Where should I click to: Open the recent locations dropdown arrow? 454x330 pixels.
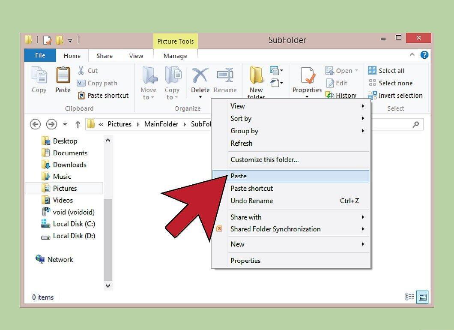(x=65, y=124)
